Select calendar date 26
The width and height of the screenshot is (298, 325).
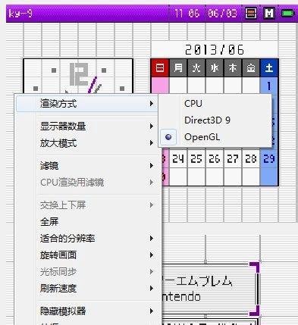pos(215,159)
